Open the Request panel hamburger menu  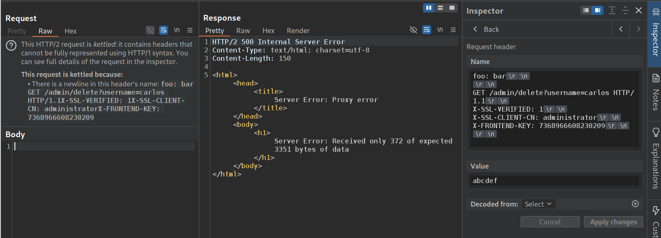(190, 30)
